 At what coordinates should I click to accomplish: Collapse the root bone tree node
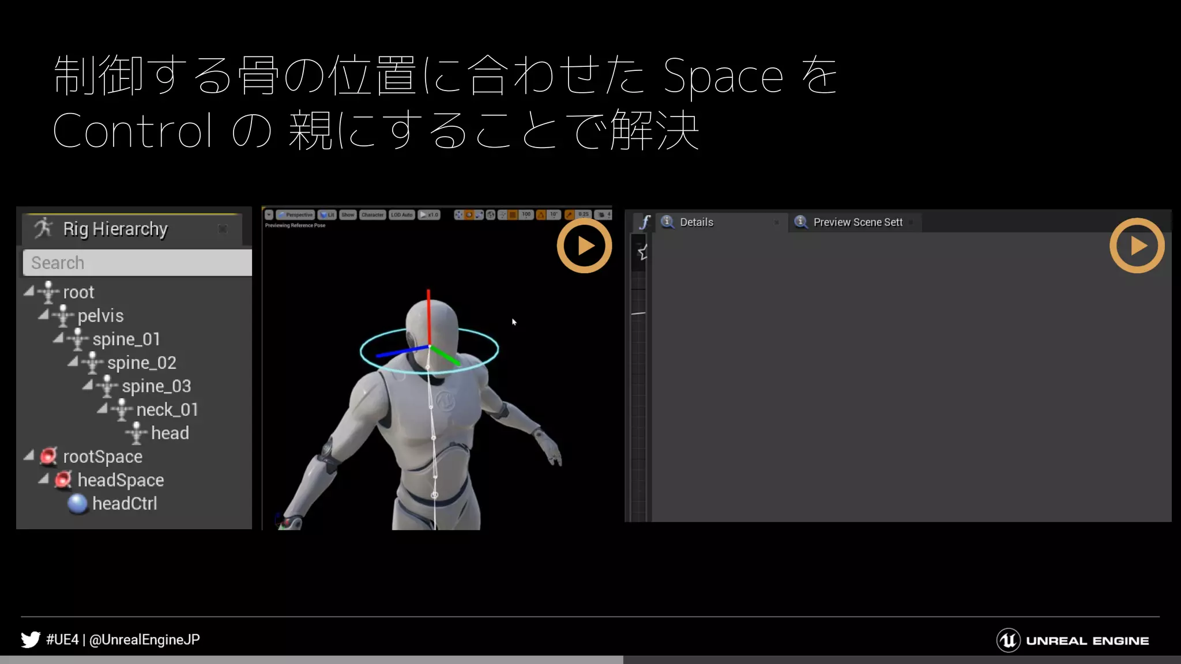(x=29, y=291)
